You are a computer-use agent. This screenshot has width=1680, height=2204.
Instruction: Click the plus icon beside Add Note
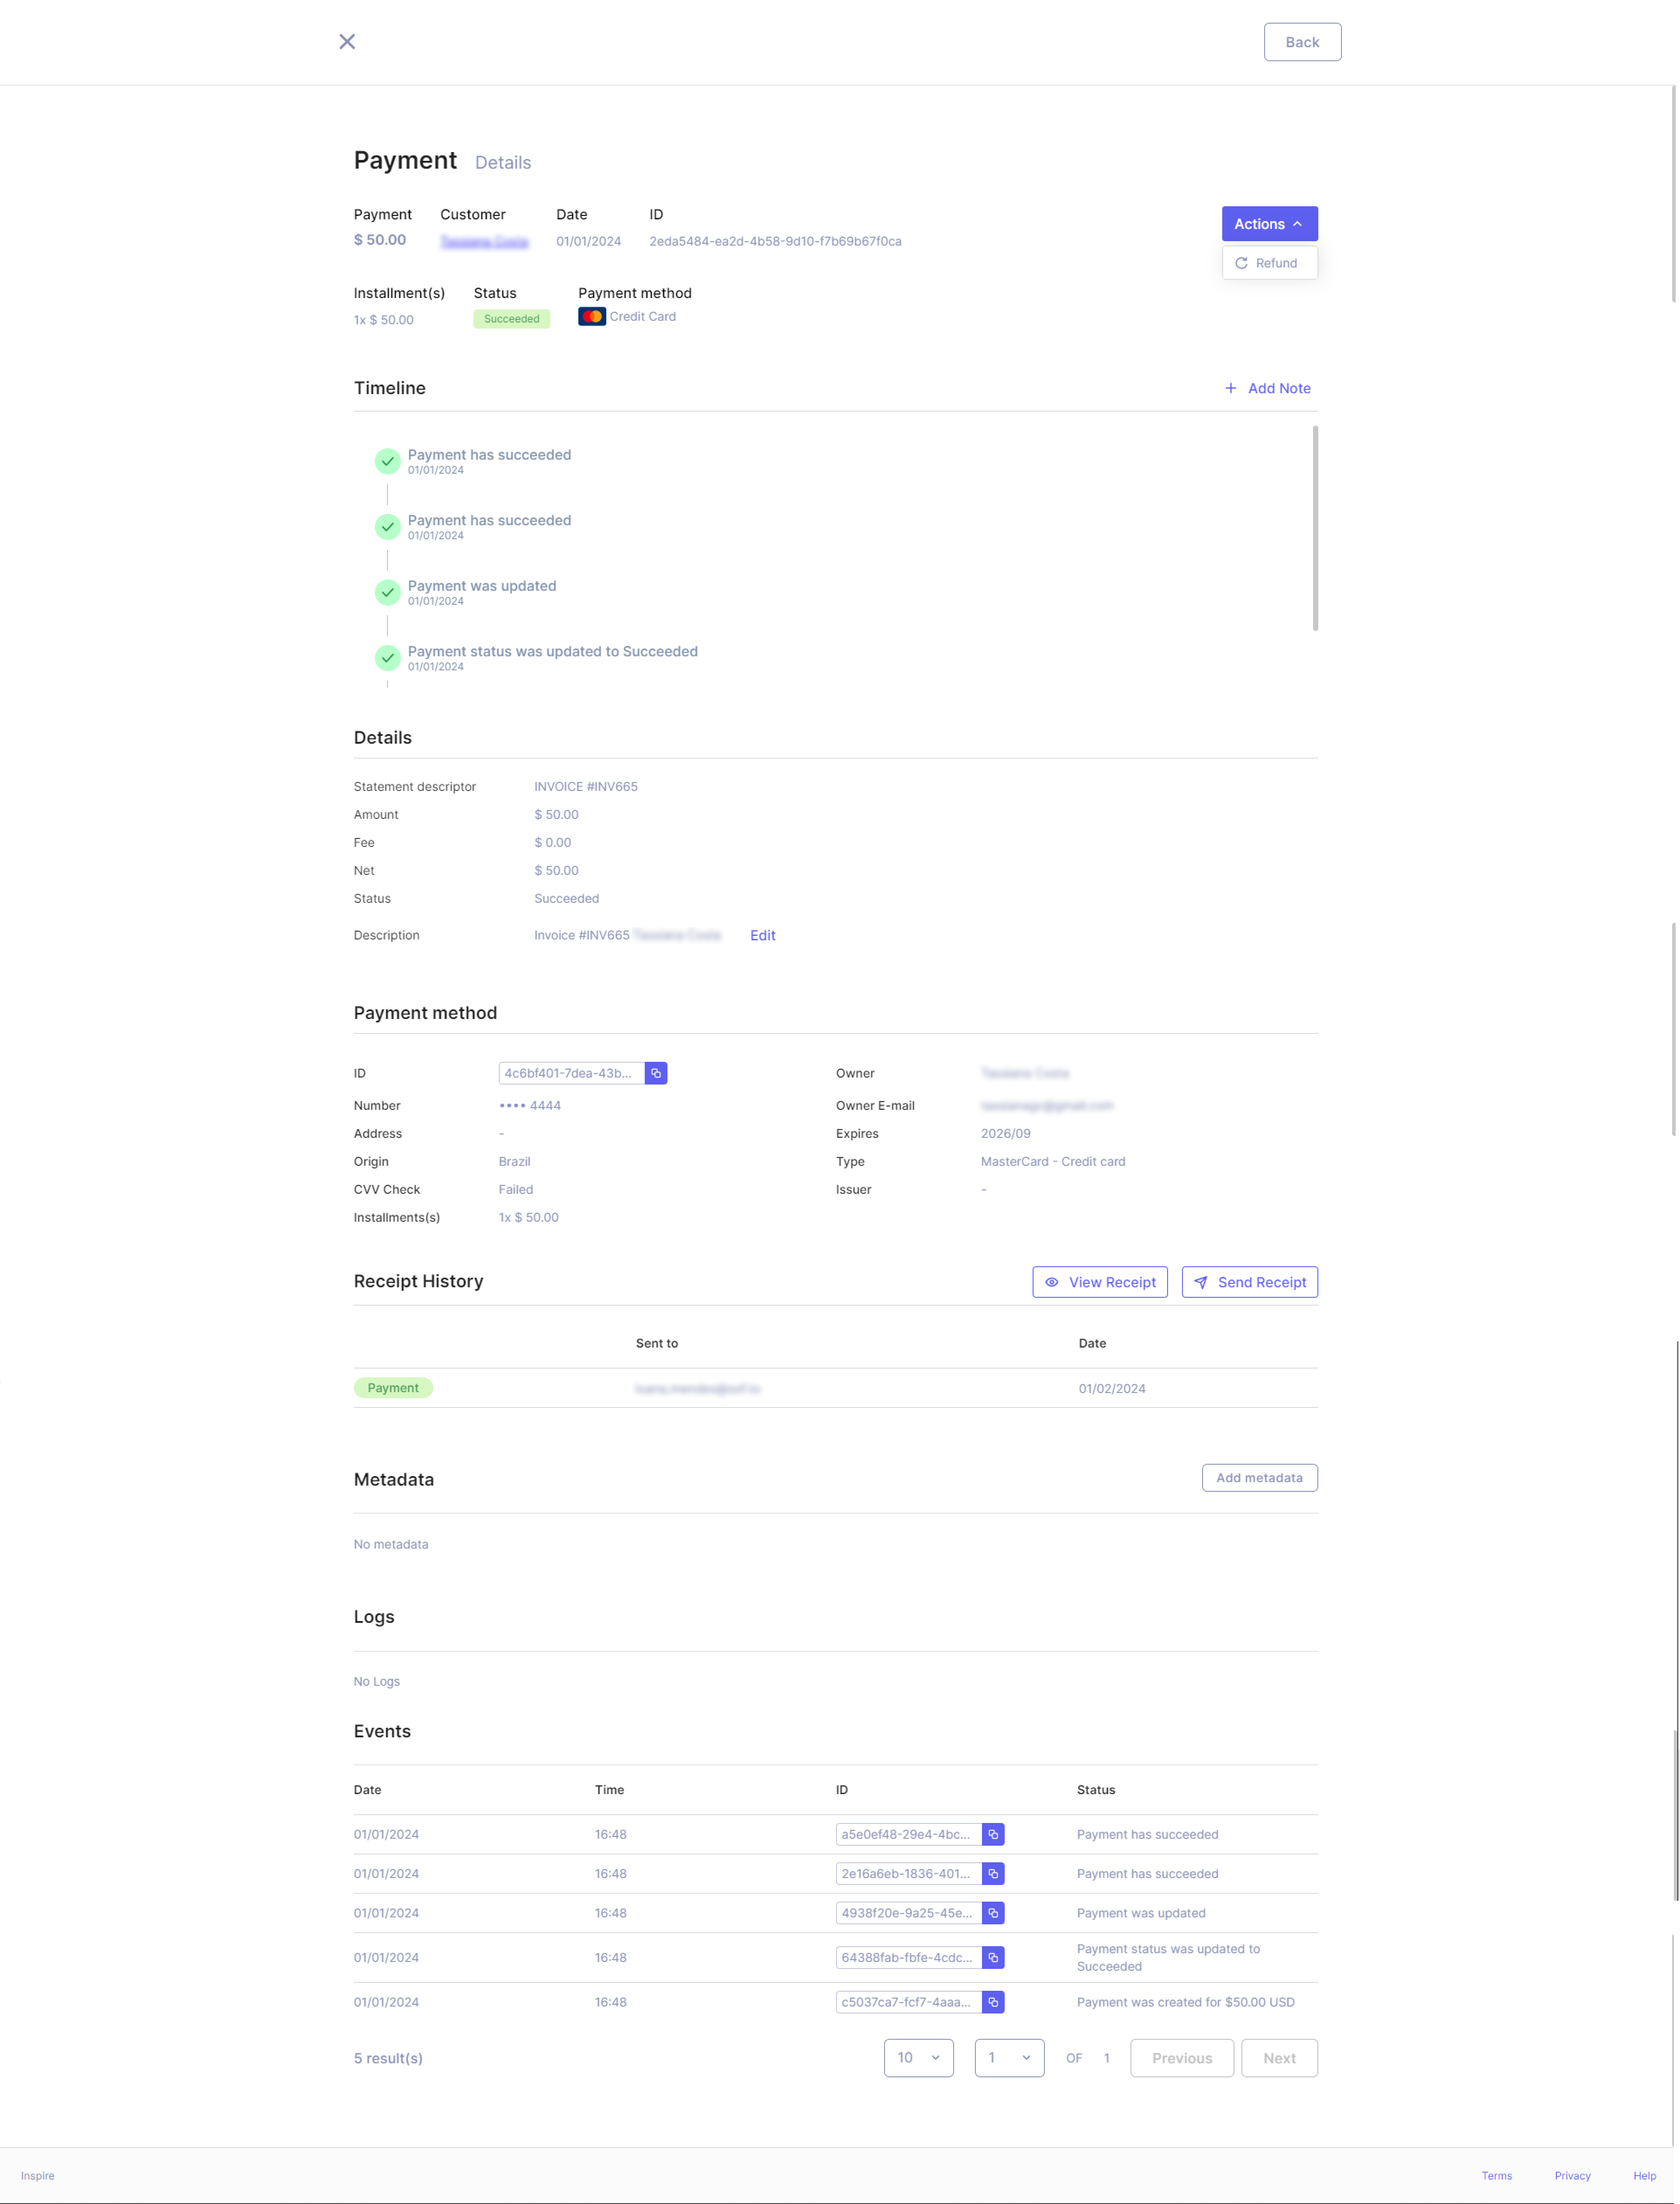(x=1230, y=388)
